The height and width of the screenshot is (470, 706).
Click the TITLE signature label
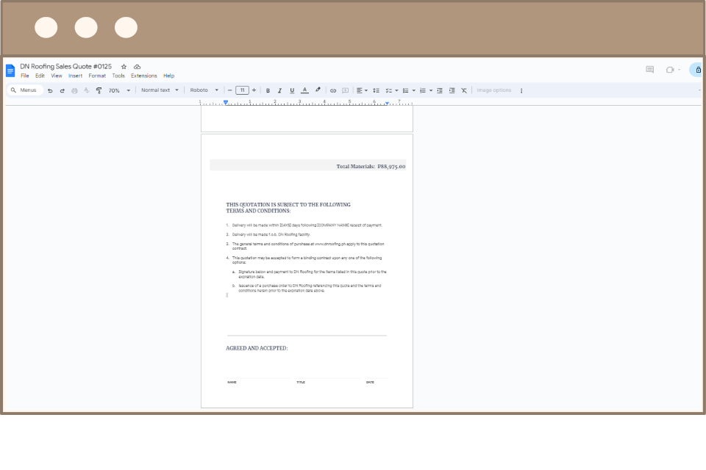point(301,383)
